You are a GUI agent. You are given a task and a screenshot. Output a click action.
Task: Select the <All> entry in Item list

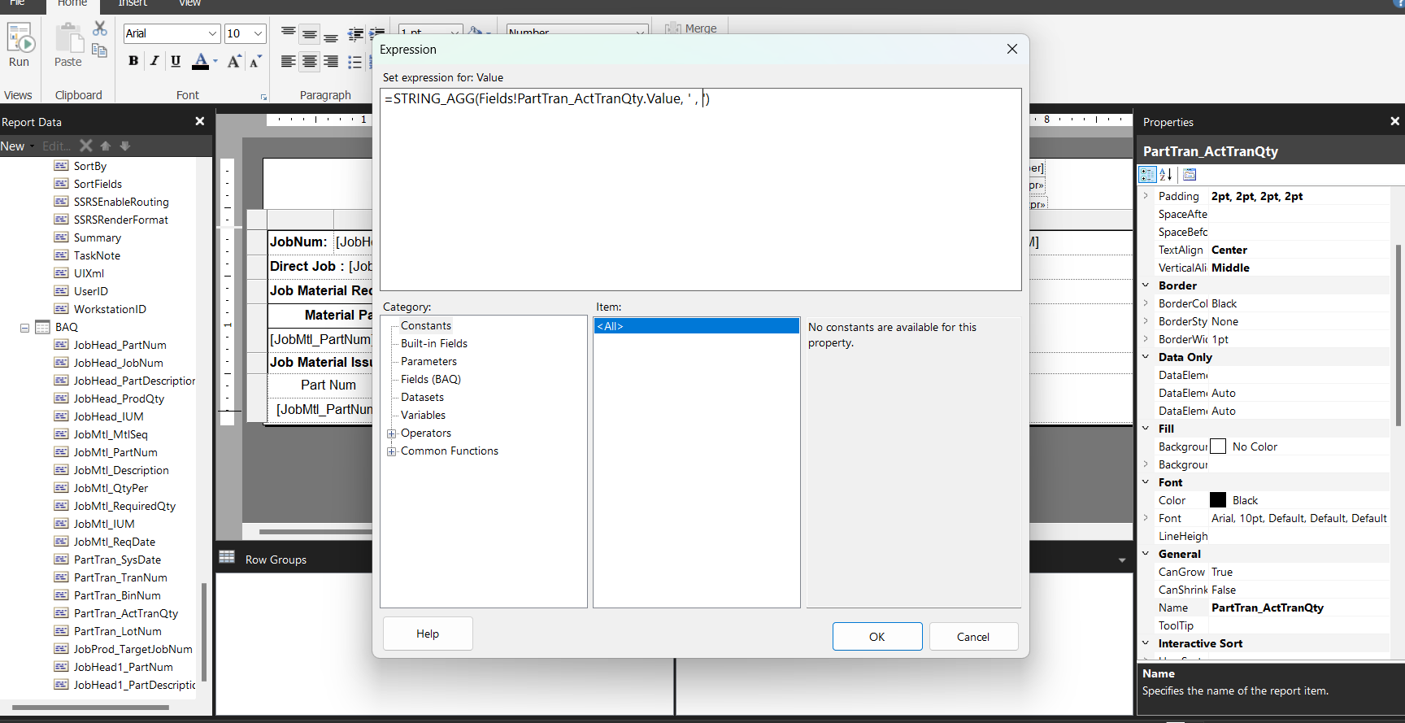[x=697, y=326]
